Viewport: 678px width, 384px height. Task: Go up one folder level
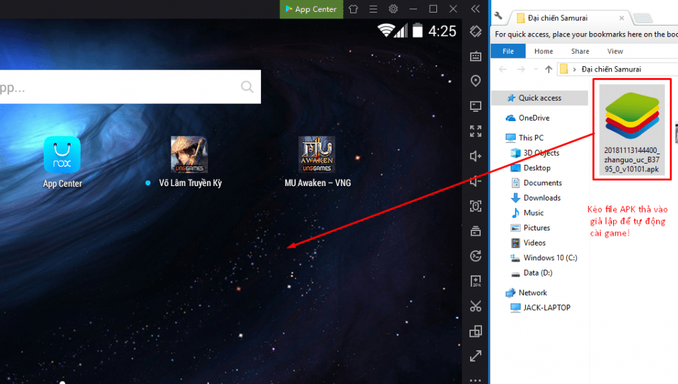(548, 70)
